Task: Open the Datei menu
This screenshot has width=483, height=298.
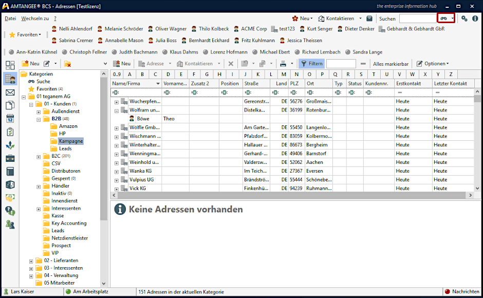Action: [x=10, y=18]
